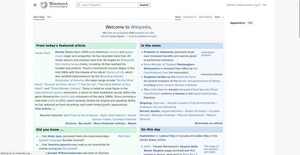Click the Wikipedia globe logo
Image resolution: width=300 pixels, height=155 pixels.
(43, 5)
